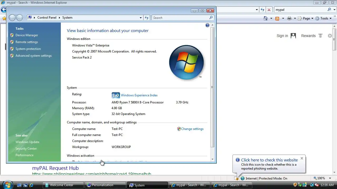Open the Windows Experience Index link

click(x=139, y=95)
